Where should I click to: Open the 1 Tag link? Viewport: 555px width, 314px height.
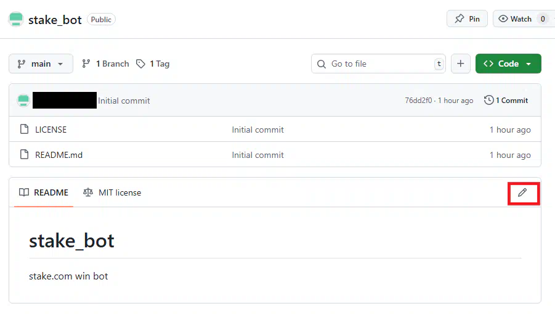coord(153,64)
